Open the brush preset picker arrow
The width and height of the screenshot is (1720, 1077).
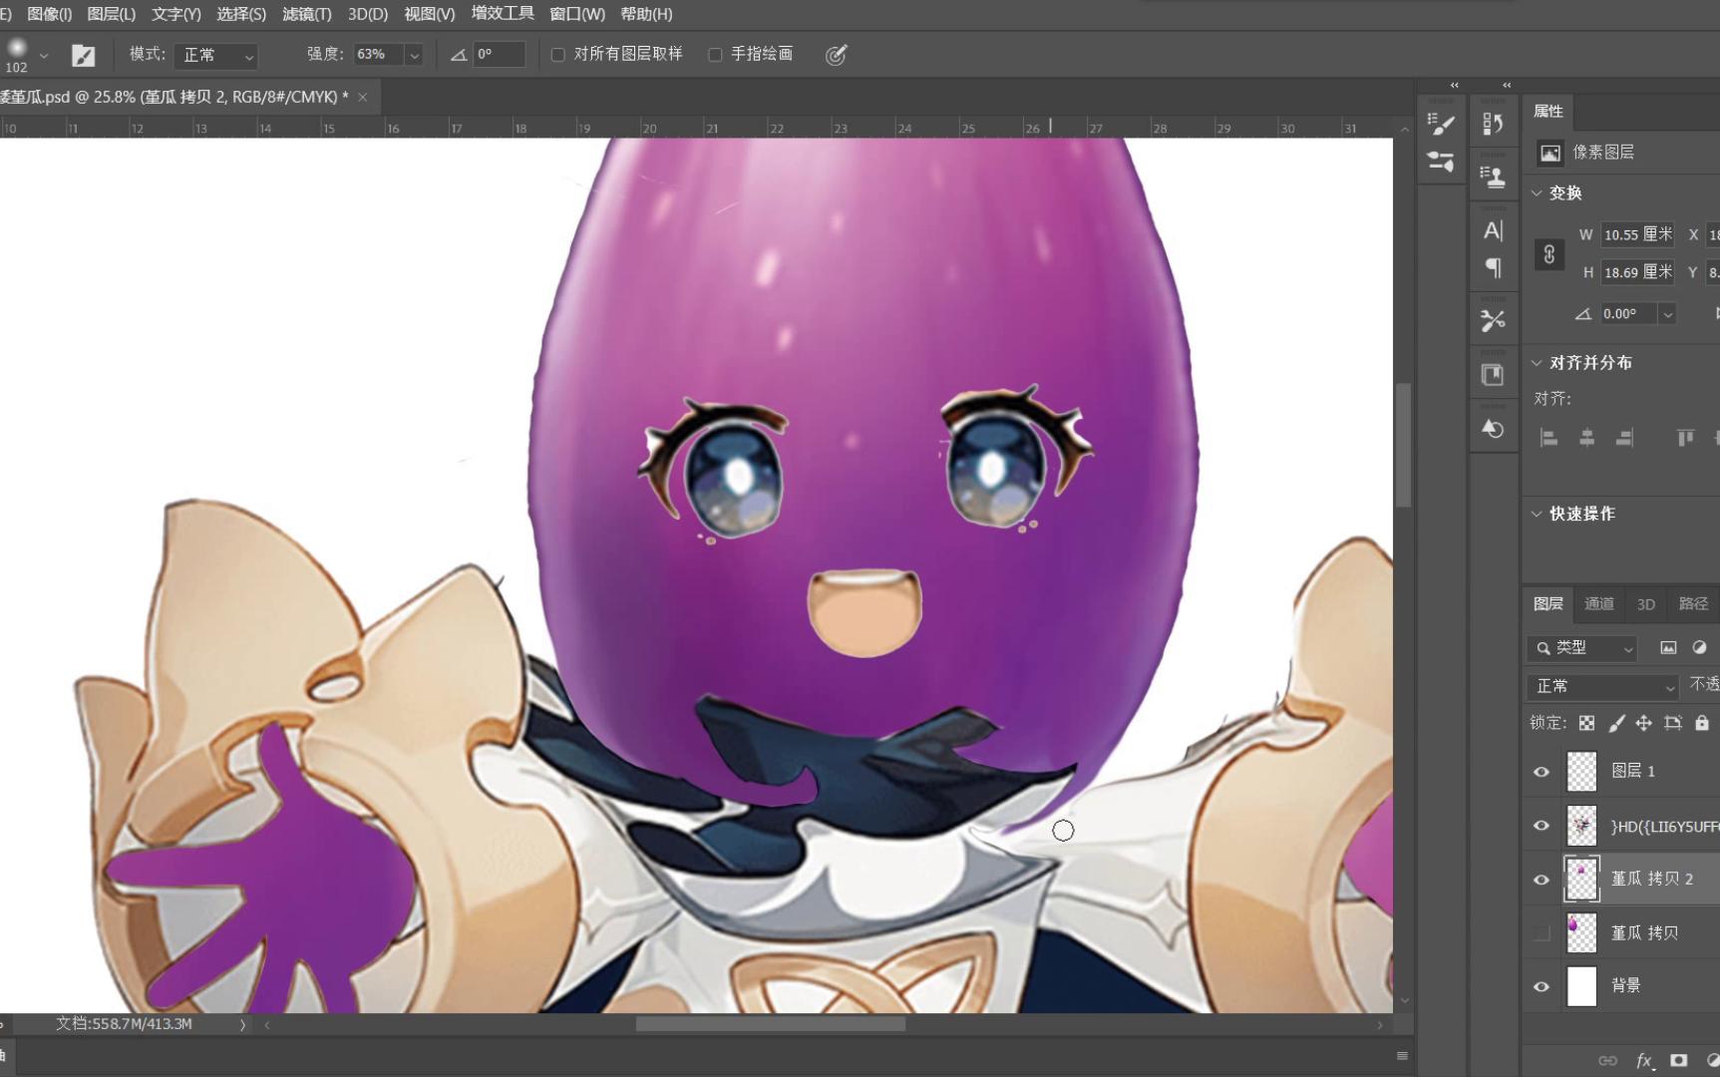(x=44, y=56)
